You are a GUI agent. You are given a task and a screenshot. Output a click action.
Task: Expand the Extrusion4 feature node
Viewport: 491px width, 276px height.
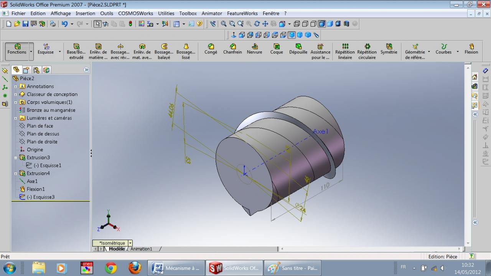click(16, 173)
